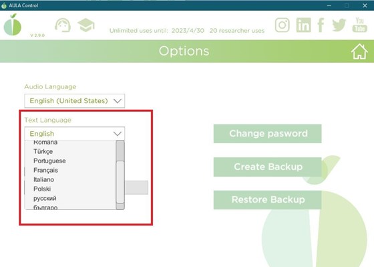Viewport: 374px width, 267px height.
Task: Click the support headset icon
Action: click(x=63, y=25)
